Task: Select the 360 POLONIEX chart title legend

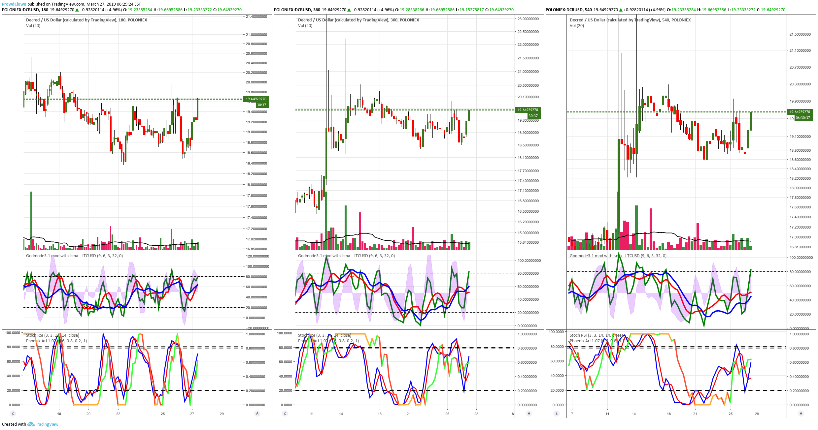Action: click(358, 20)
